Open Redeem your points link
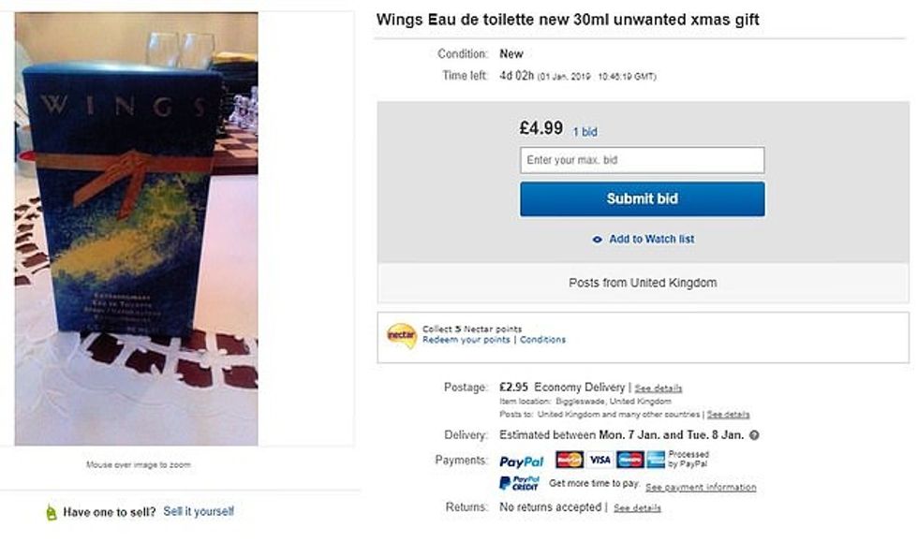Screen dimensions: 918x556 click(x=466, y=340)
